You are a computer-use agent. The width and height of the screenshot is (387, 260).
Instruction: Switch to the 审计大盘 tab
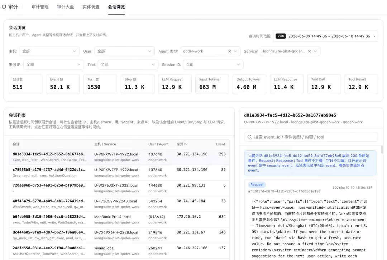click(66, 7)
